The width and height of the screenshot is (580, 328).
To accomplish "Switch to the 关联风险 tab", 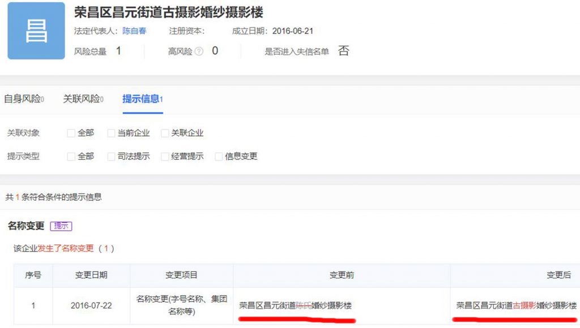I will coord(83,99).
